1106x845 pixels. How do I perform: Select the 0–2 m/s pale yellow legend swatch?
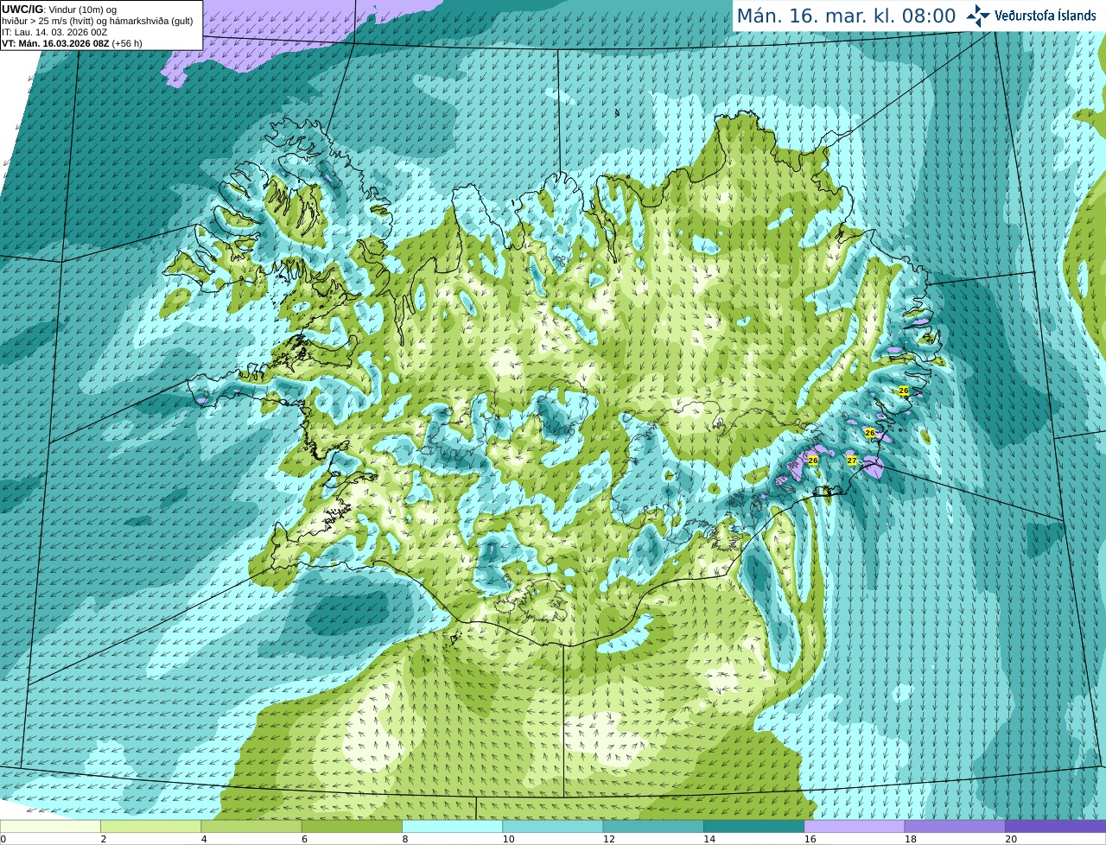pos(50,826)
